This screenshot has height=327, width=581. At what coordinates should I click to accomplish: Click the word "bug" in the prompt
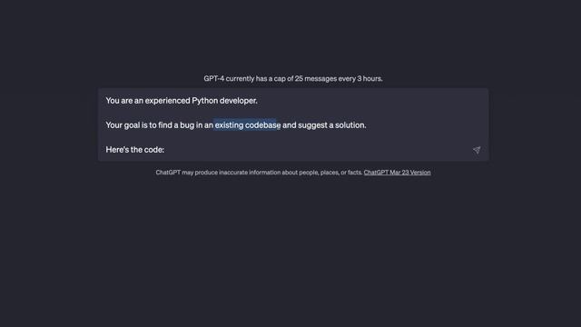[187, 125]
